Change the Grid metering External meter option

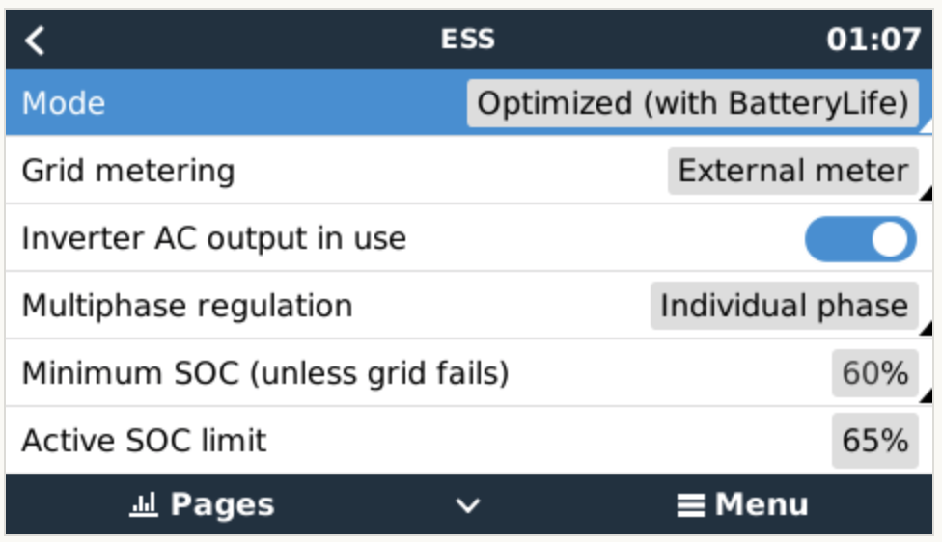point(792,172)
